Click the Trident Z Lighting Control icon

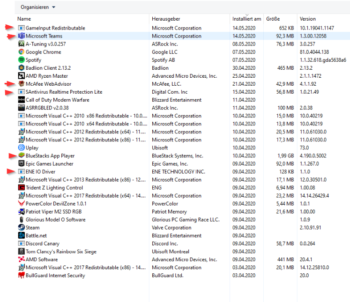21,188
